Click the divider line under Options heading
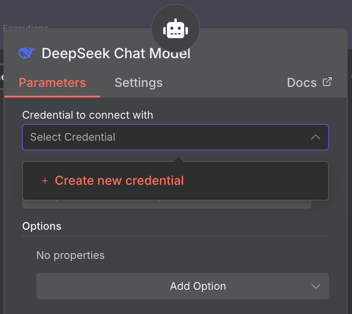The image size is (352, 314). coord(176,236)
